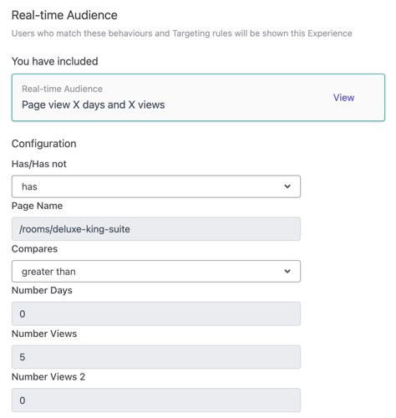Click the 'Page Name' field label
Image resolution: width=396 pixels, height=418 pixels.
[37, 206]
